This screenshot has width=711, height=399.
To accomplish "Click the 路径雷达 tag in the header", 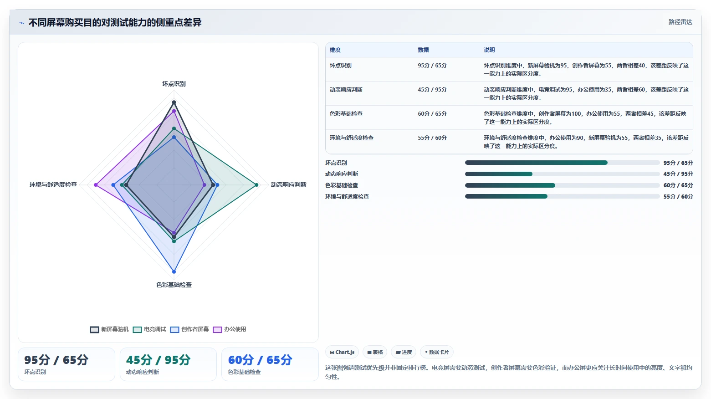I will 680,22.
